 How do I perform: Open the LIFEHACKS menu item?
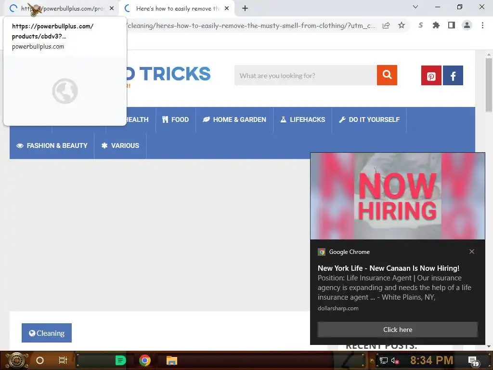point(303,119)
